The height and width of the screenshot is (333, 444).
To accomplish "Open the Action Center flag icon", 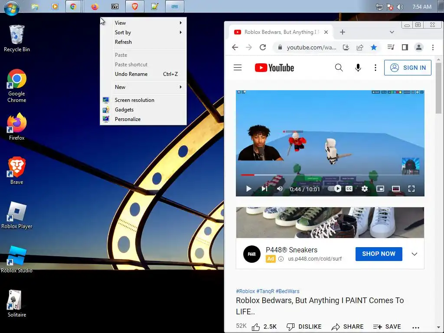I will pyautogui.click(x=390, y=7).
